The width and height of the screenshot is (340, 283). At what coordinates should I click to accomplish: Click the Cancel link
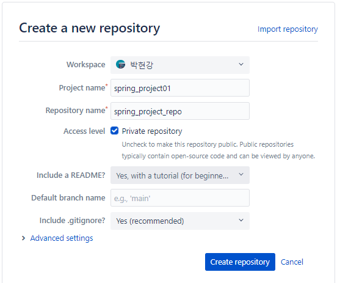292,262
